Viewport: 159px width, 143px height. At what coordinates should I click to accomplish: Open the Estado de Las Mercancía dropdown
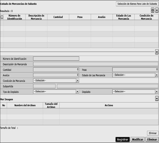tap(135, 75)
